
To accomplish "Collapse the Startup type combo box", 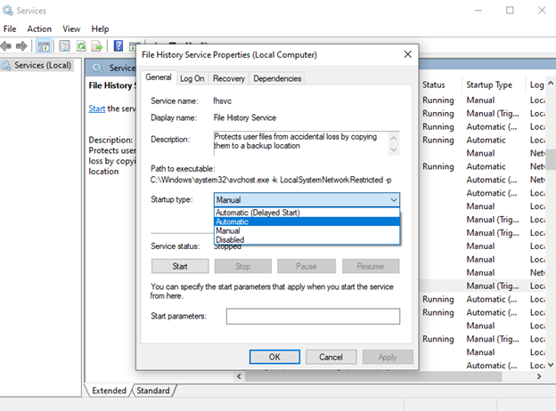I will (394, 199).
